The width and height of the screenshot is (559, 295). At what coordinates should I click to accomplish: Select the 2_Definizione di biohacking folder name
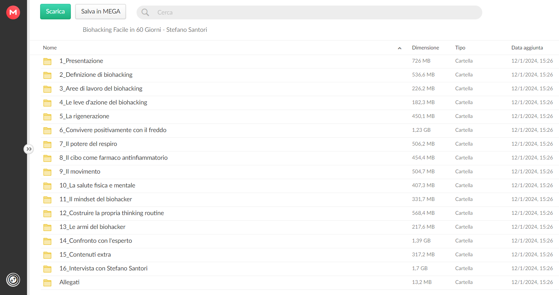[96, 75]
